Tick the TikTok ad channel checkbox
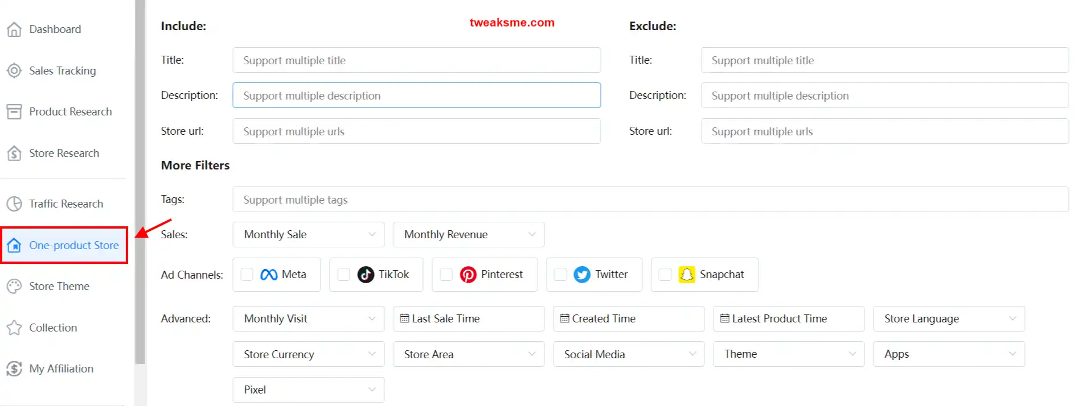Viewport: 1083px width, 406px height. 344,275
